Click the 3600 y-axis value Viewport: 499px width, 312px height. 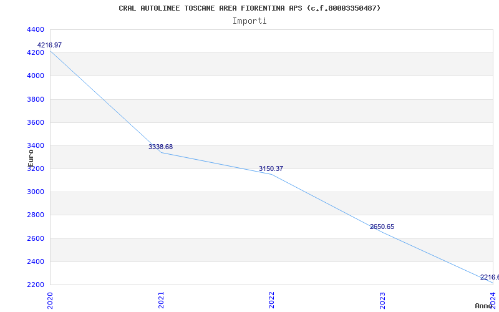click(x=36, y=122)
